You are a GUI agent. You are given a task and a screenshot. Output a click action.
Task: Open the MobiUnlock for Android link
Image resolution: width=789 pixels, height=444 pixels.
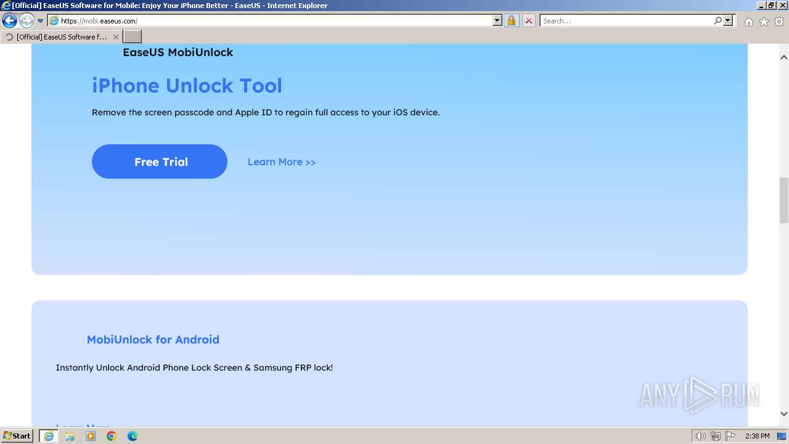153,339
